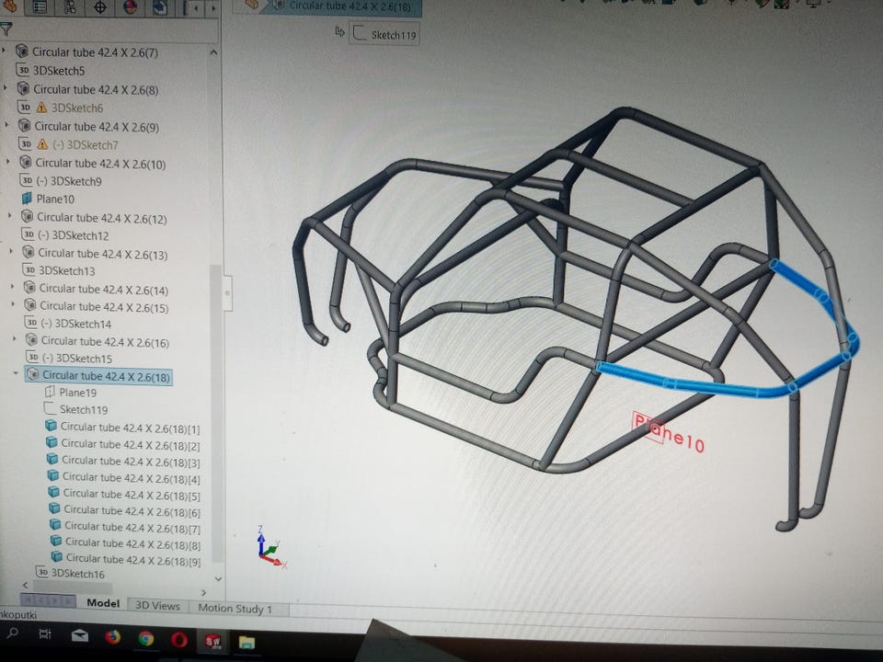Open the DisplayManager color sphere tab
This screenshot has height=662, width=883.
(130, 7)
